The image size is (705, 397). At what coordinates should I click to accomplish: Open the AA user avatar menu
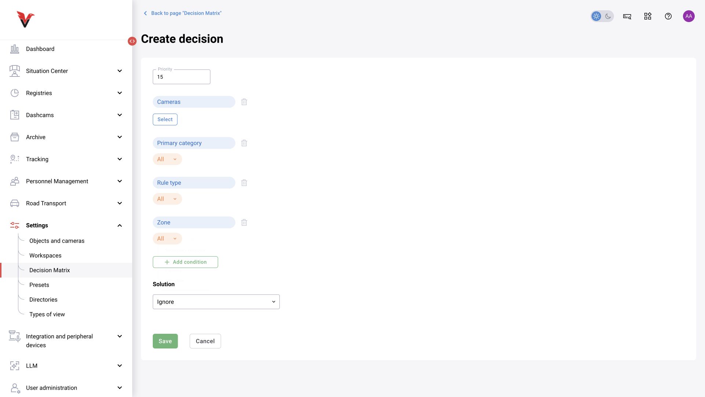pos(689,16)
